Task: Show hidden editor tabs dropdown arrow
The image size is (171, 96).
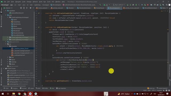Action: point(167,8)
